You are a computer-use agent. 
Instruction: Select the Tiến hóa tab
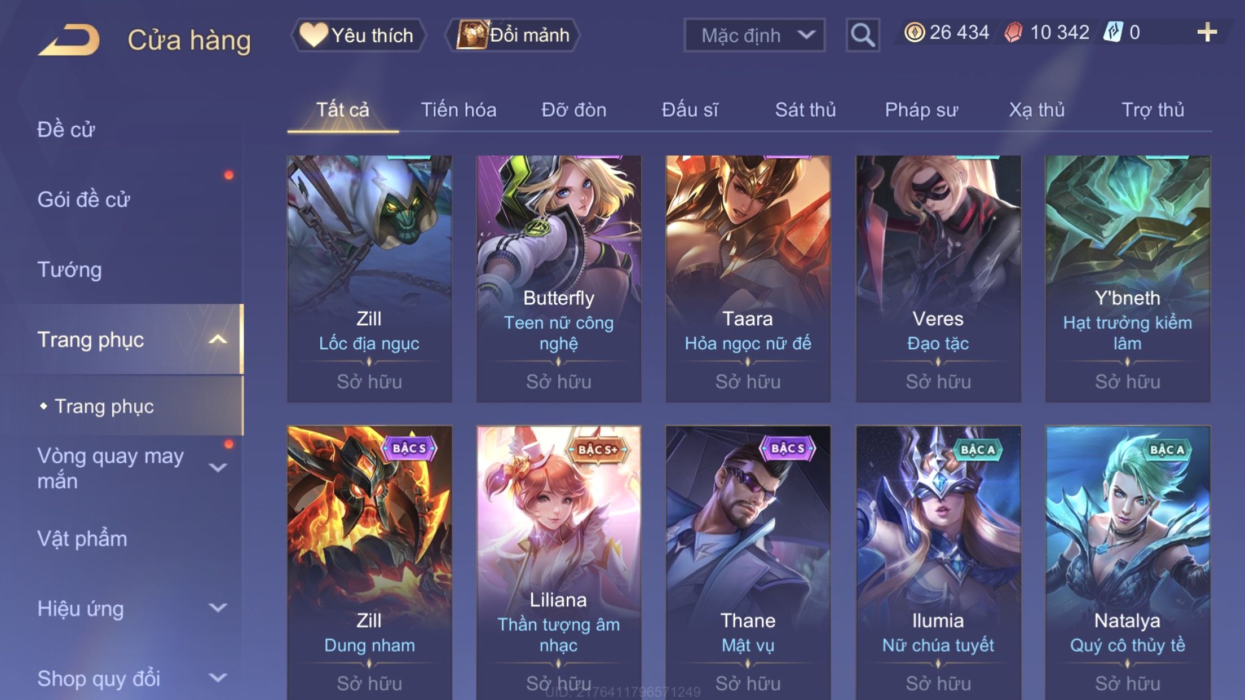pos(458,110)
